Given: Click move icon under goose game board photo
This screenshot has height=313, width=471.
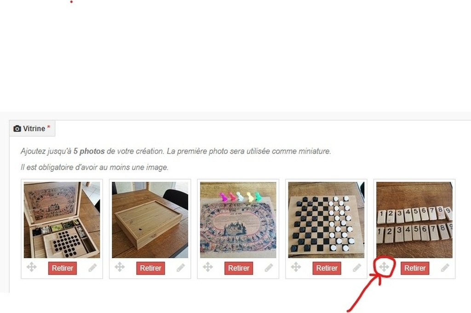Looking at the screenshot, I should [207, 267].
